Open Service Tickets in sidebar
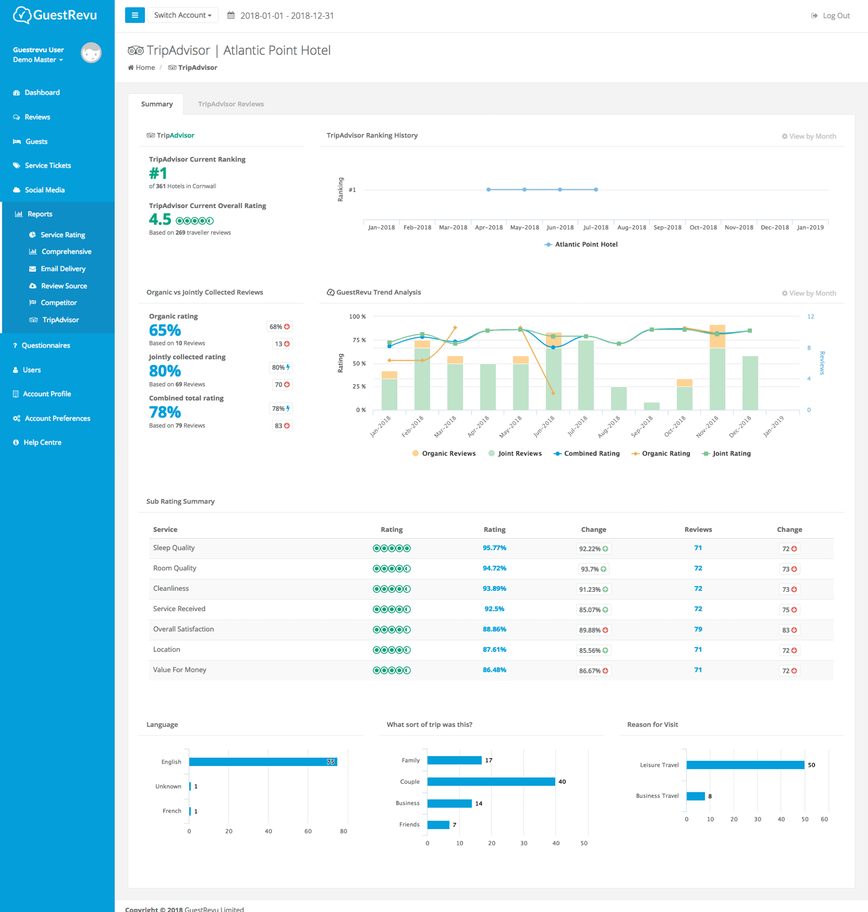 48,165
